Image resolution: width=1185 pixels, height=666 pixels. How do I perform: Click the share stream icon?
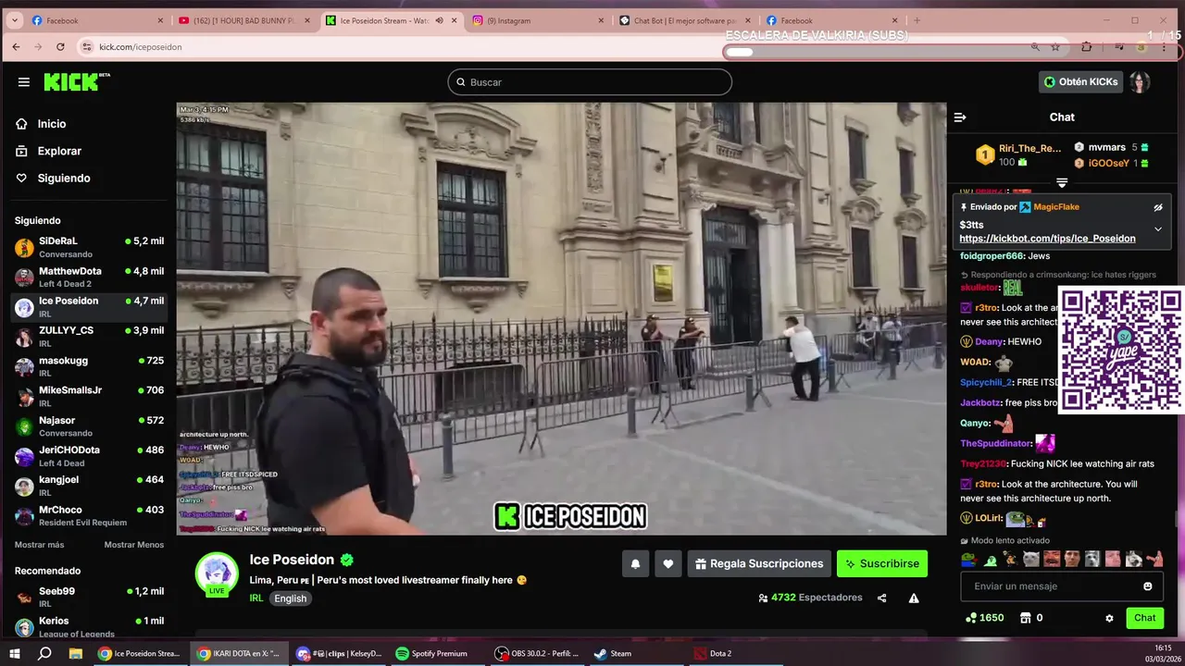tap(881, 598)
